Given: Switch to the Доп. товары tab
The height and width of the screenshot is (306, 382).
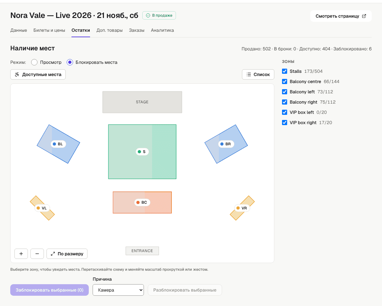Looking at the screenshot, I should (109, 30).
